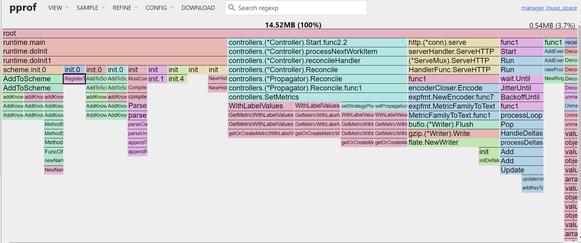This screenshot has width=581, height=243.
Task: Select the NewRing frame
Action: tap(554, 79)
